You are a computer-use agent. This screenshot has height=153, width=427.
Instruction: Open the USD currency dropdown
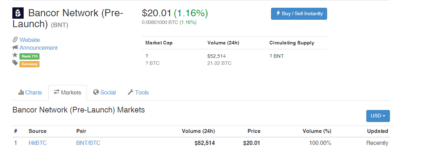378,116
